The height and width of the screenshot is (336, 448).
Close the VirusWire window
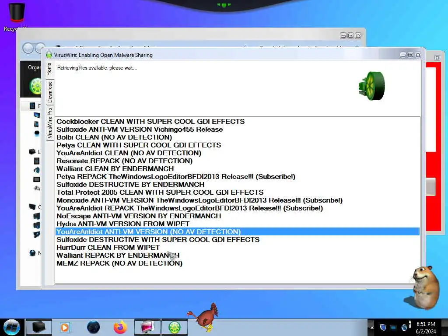click(x=418, y=55)
